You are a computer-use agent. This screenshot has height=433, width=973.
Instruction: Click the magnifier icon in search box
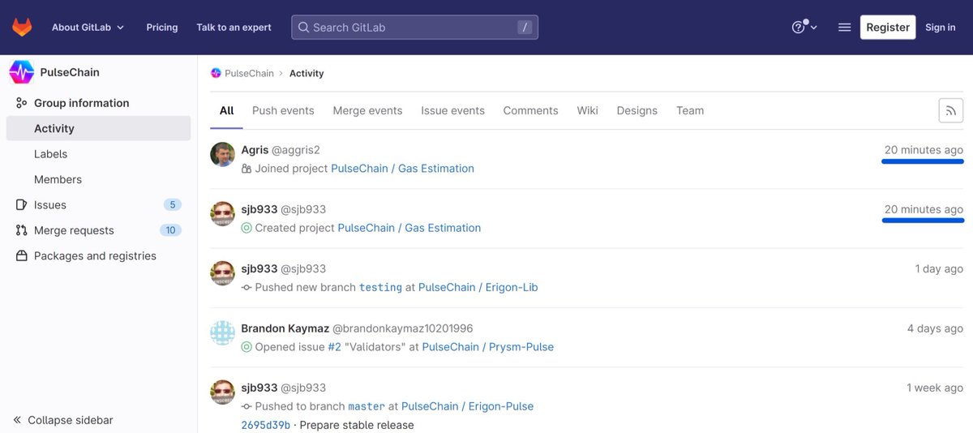click(303, 27)
